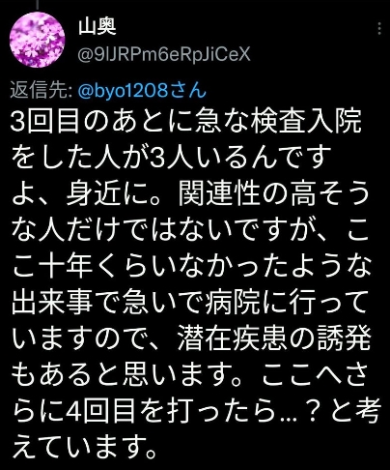Click text 関連性の高そう in tweet
390x470 pixels.
(273, 194)
